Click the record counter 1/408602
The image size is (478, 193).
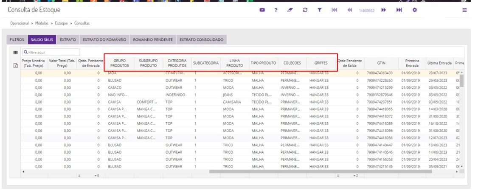367,10
